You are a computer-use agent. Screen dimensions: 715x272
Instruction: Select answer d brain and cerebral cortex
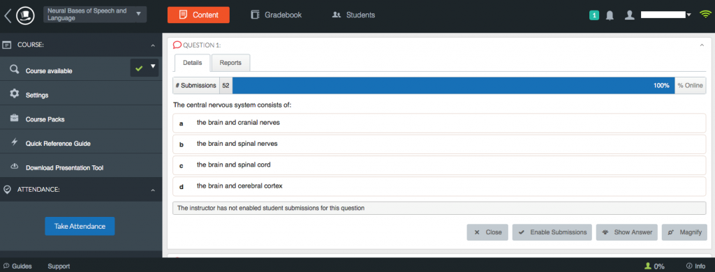click(x=439, y=186)
